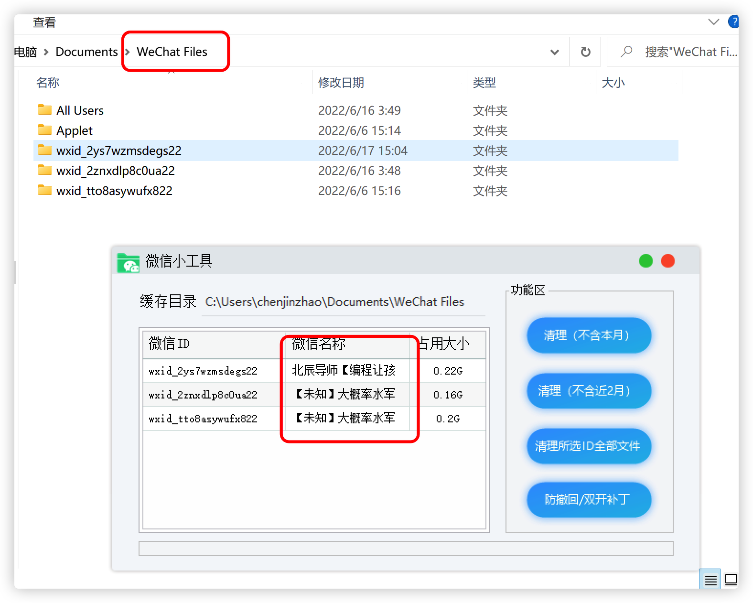Click the 微信小工具 app logo icon

[x=128, y=262]
